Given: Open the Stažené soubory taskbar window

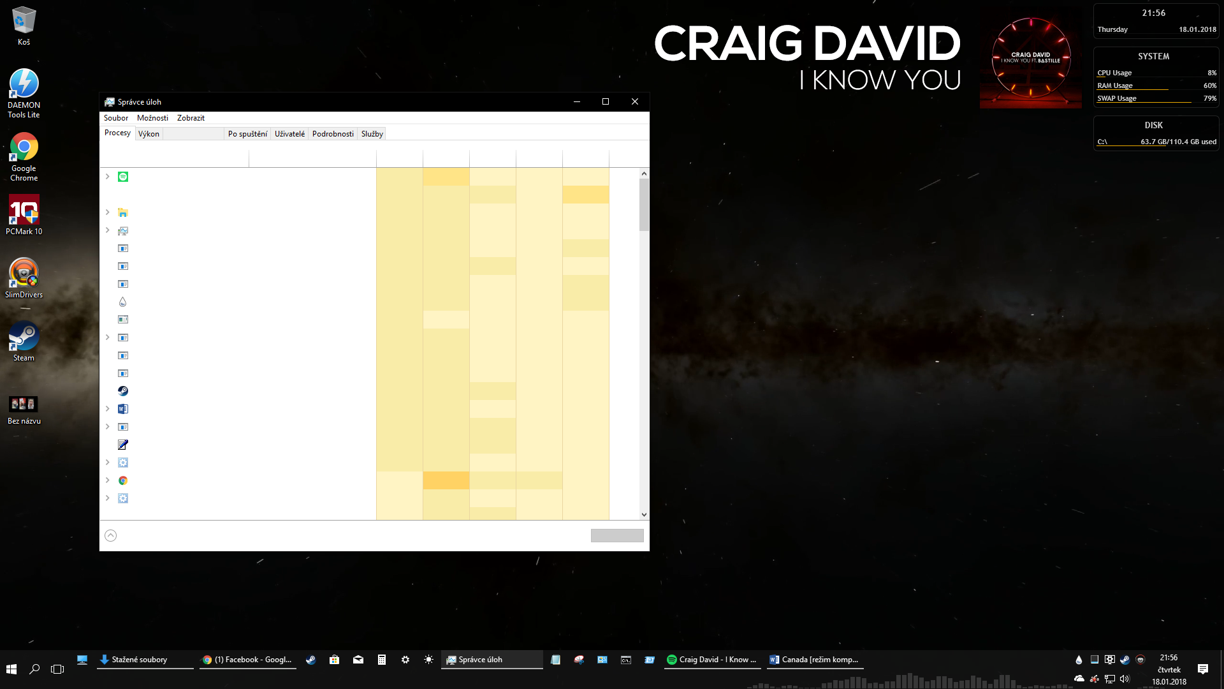Looking at the screenshot, I should click(145, 660).
